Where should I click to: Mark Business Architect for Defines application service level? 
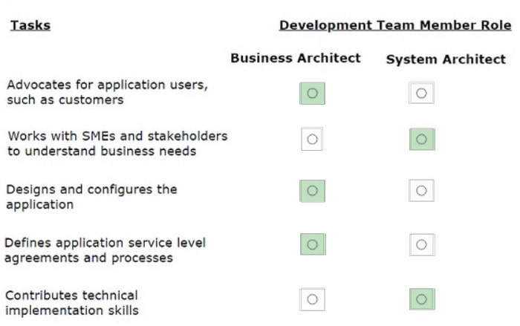[x=313, y=245]
